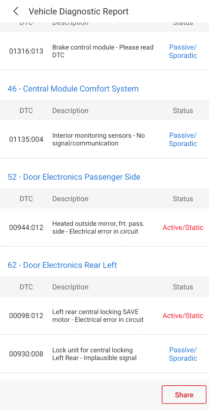Select DTC code 01316:013
This screenshot has width=209, height=410.
[x=26, y=51]
